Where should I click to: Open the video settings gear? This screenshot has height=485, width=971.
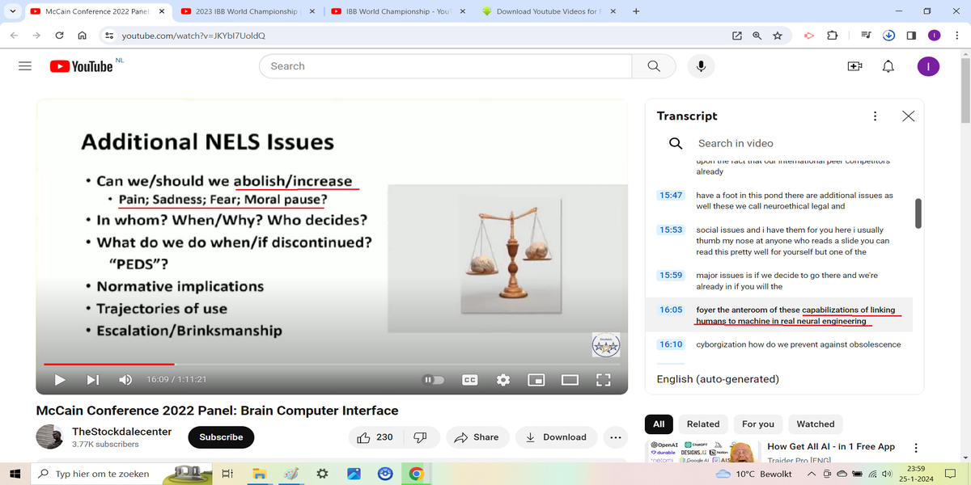click(x=503, y=380)
